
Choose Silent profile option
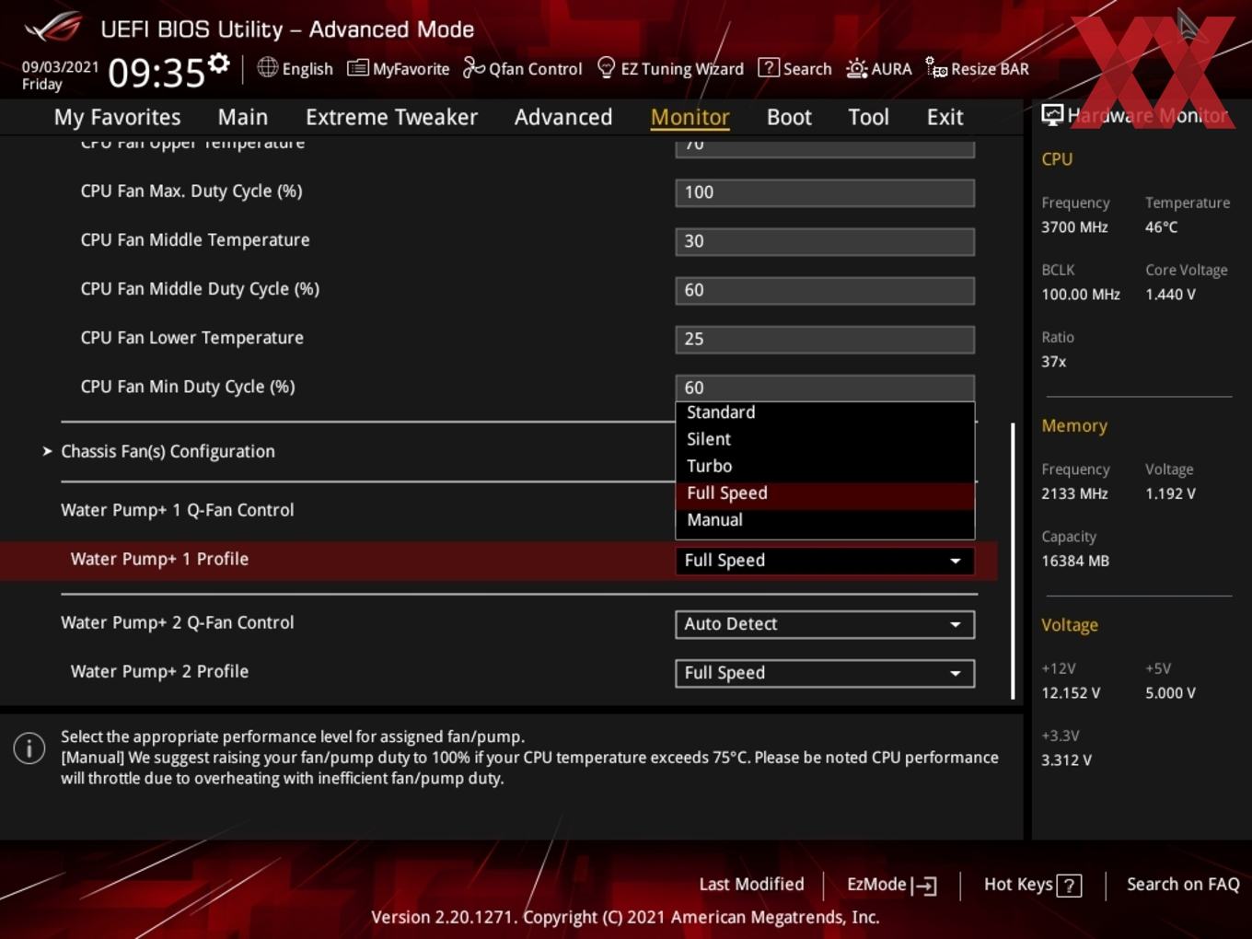(x=825, y=439)
